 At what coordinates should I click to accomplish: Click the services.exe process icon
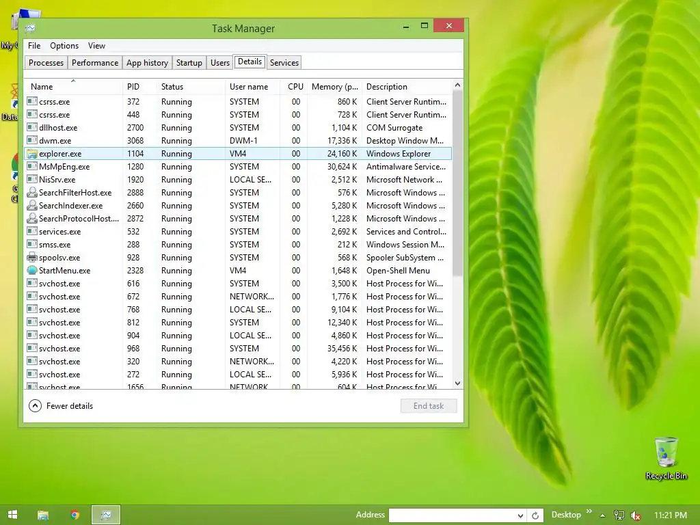(x=31, y=231)
